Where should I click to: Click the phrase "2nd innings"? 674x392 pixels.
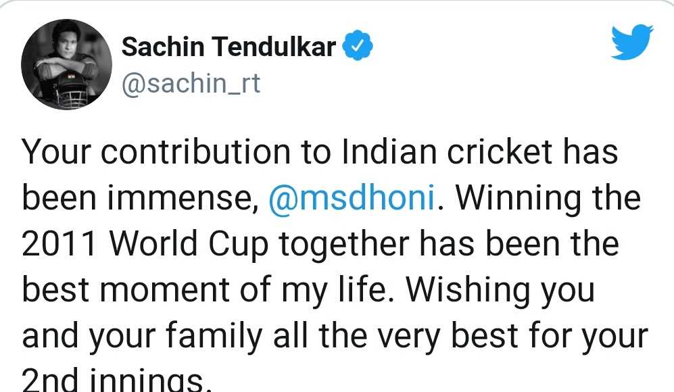(x=117, y=380)
